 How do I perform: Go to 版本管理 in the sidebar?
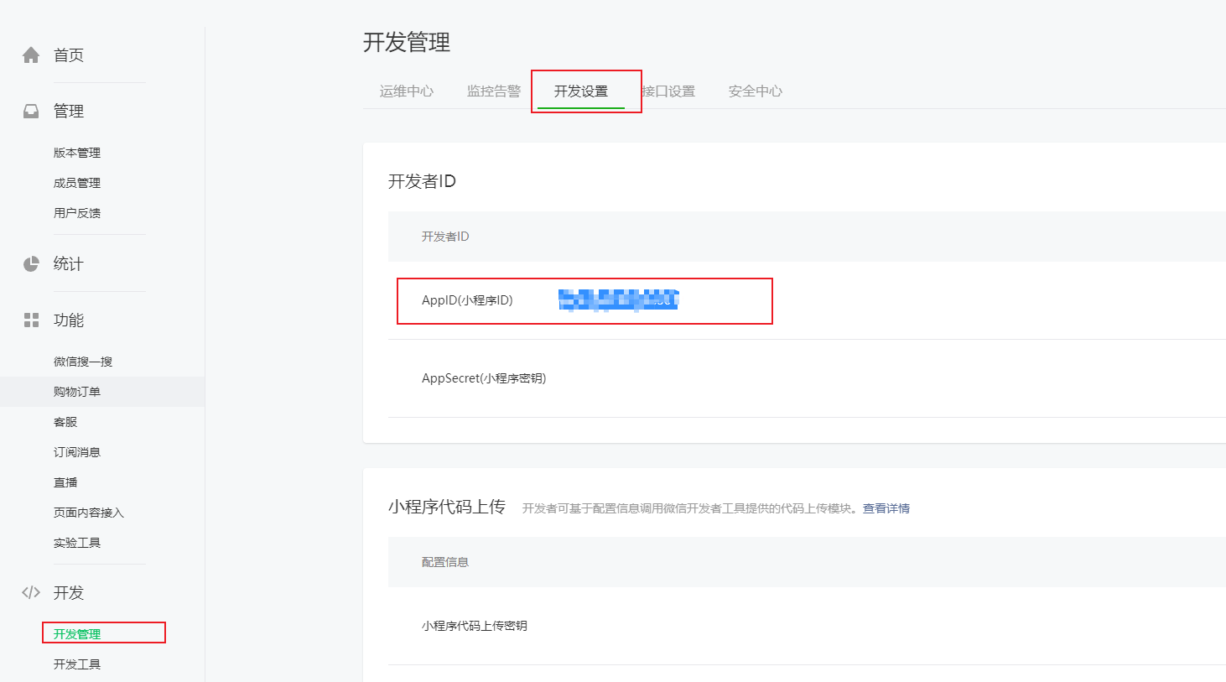(77, 153)
